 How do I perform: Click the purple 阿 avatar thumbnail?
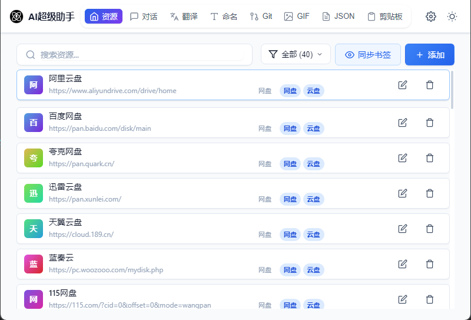[x=34, y=85]
